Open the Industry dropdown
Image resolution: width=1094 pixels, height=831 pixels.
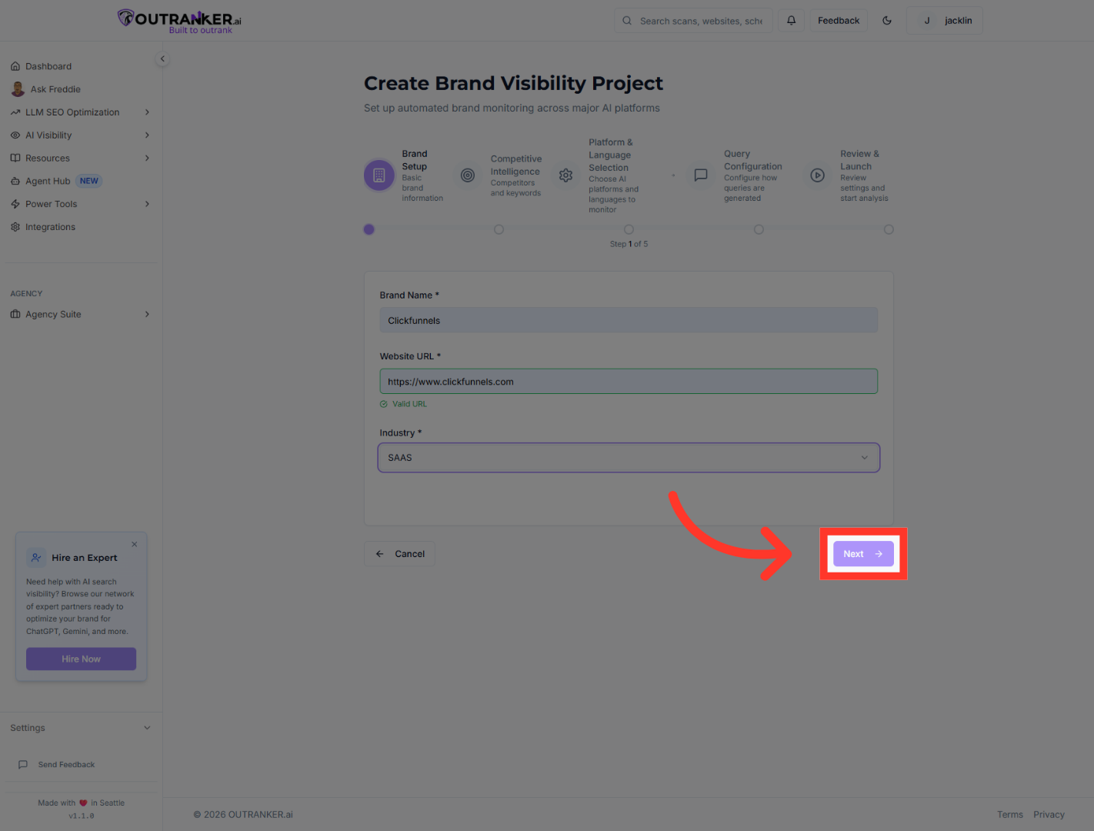point(629,458)
